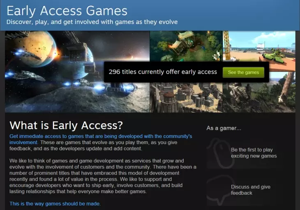Viewport: 300px width, 210px height.
Task: Click the As a gamer... heading
Action: coord(224,128)
